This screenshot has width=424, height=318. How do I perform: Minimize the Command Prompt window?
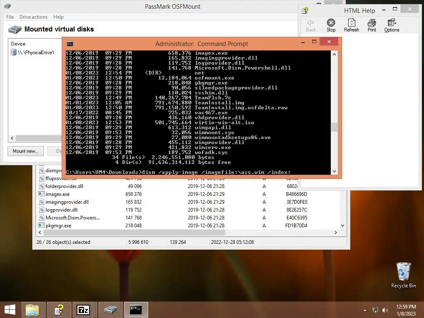pyautogui.click(x=303, y=42)
